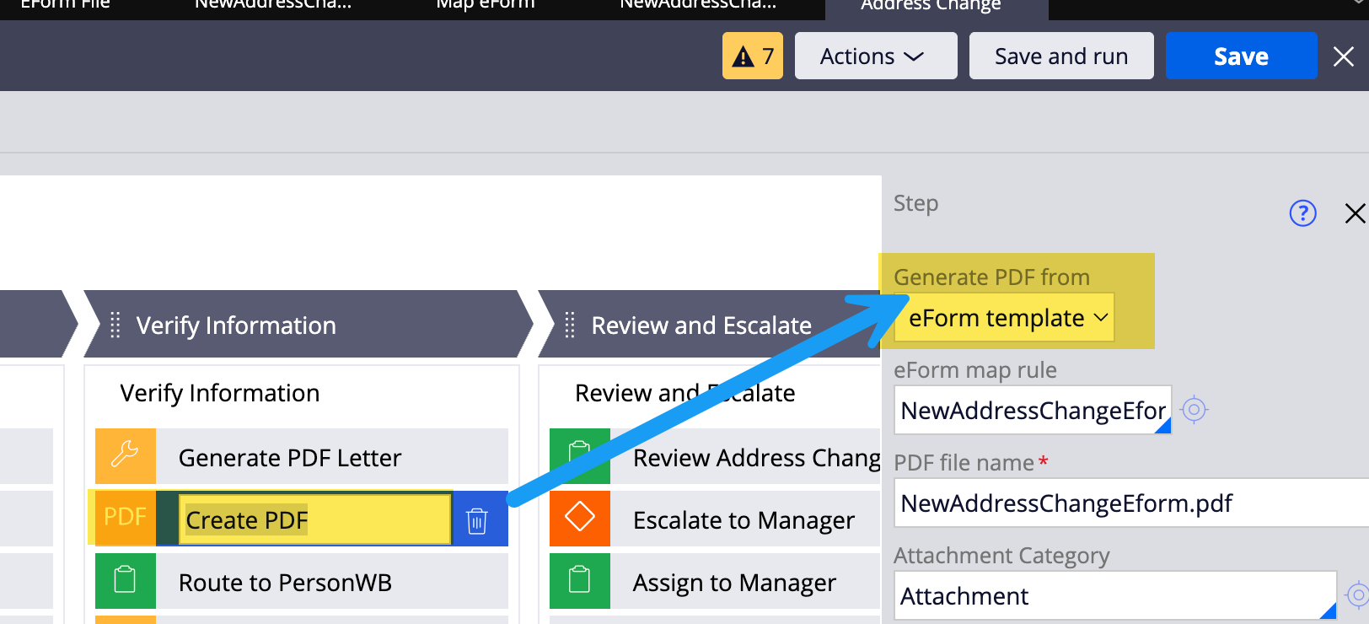Switch to the NewAddressCha... tab beside Address Change

click(698, 5)
